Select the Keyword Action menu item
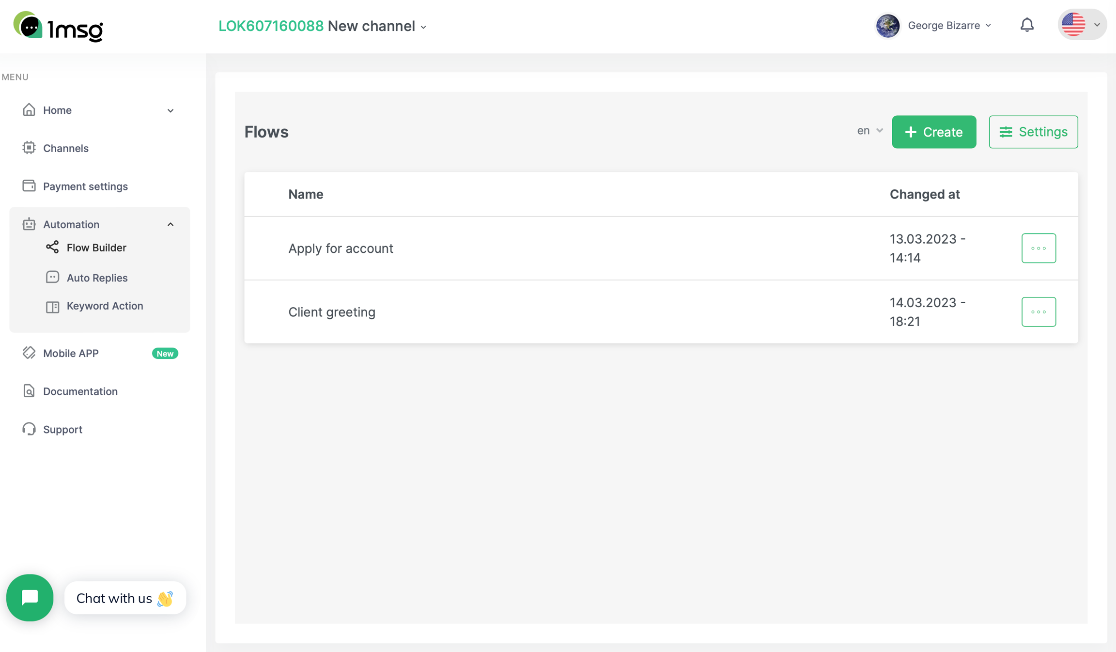This screenshot has height=652, width=1116. coord(105,306)
